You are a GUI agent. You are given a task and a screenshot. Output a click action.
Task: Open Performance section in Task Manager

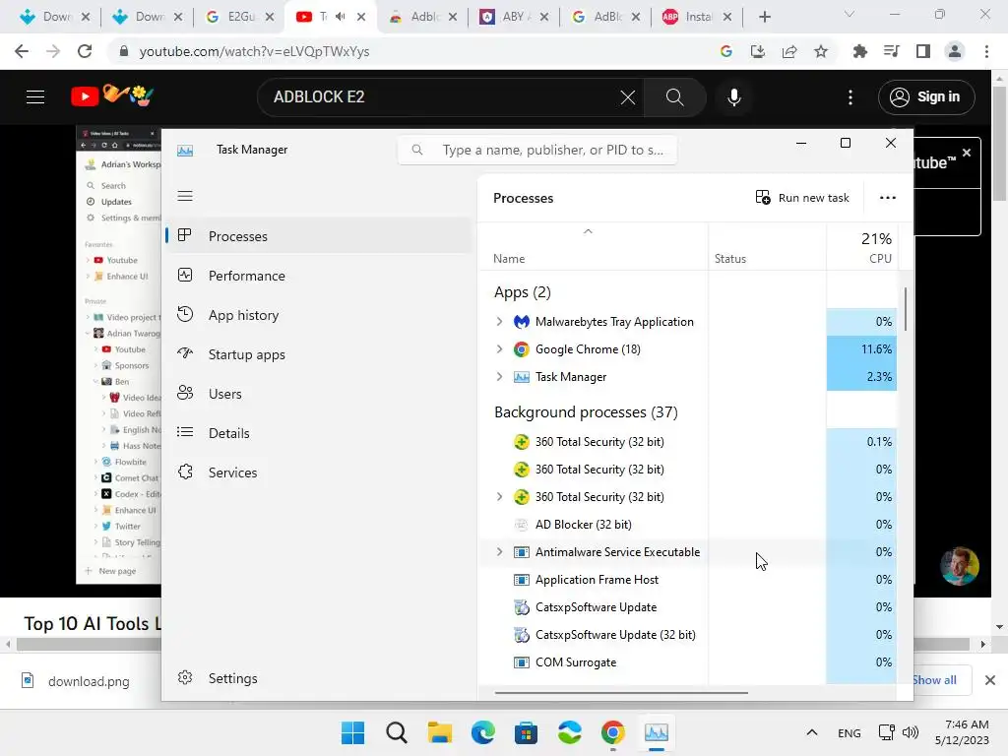(x=320, y=276)
